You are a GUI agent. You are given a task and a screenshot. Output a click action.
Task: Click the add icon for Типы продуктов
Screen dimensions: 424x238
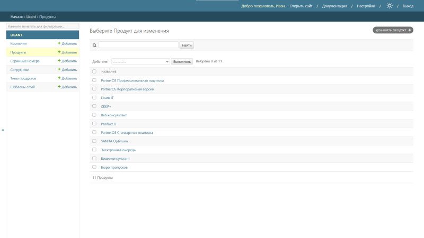(59, 78)
